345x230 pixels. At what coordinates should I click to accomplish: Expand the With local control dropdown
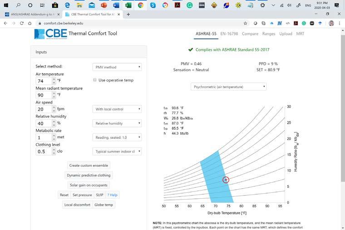pos(117,109)
